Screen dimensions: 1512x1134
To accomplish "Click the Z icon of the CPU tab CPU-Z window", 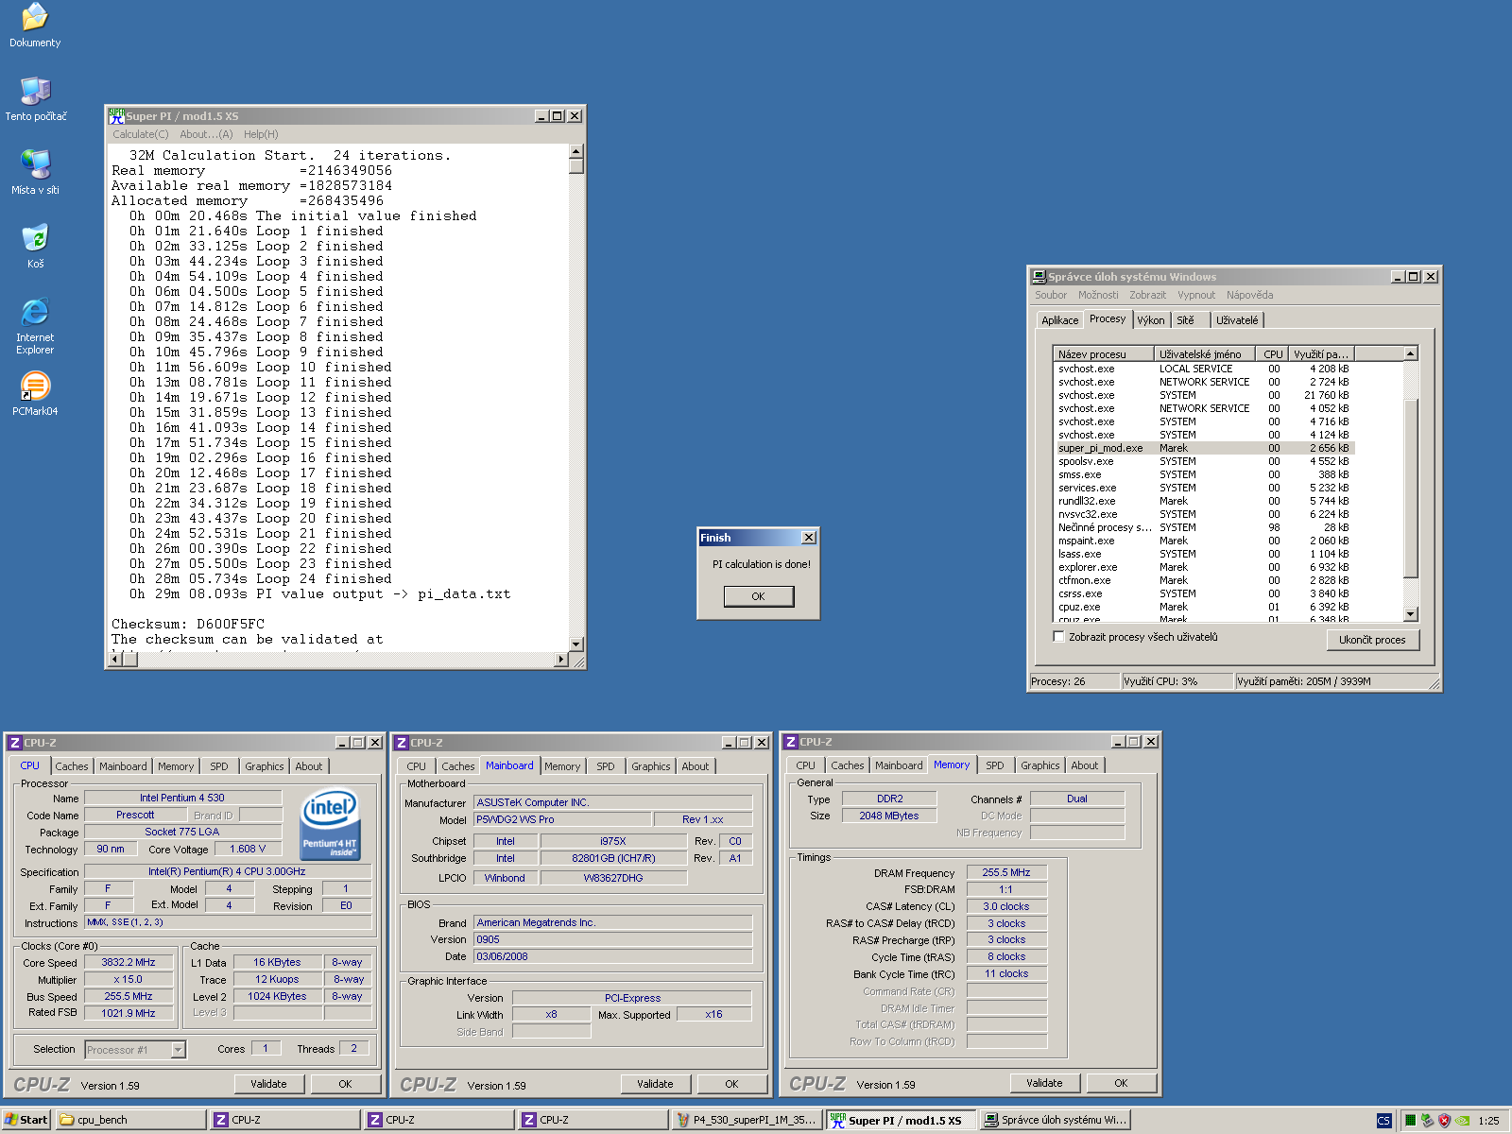I will click(14, 743).
